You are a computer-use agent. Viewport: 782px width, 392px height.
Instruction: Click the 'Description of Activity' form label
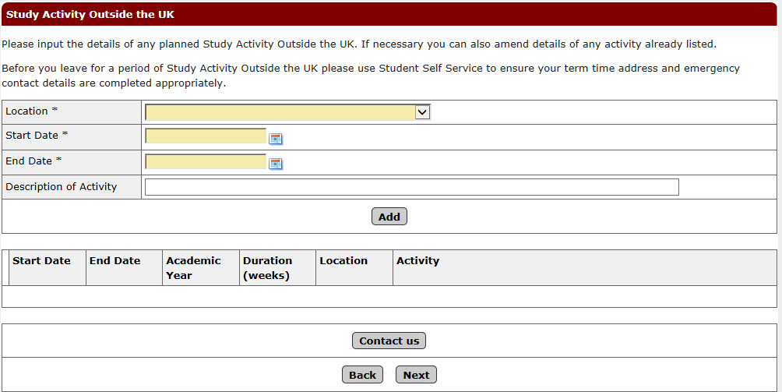click(x=62, y=187)
